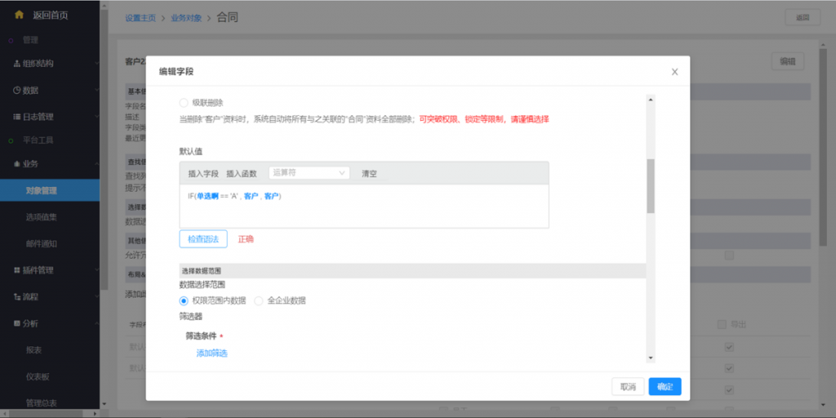836x418 pixels.
Task: Select the 级联删除 radio option
Action: point(184,103)
